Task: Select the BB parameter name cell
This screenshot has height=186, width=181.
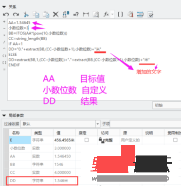Action: click(20, 164)
